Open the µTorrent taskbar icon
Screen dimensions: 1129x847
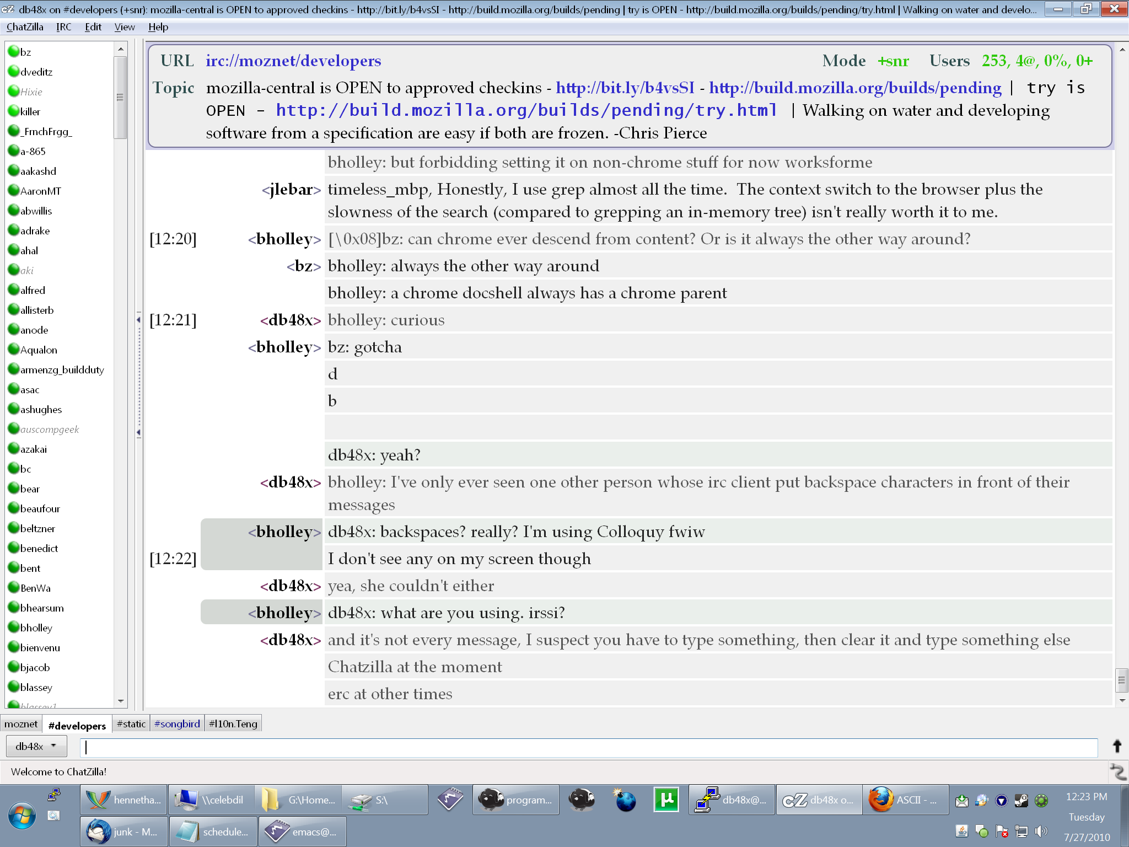tap(666, 800)
